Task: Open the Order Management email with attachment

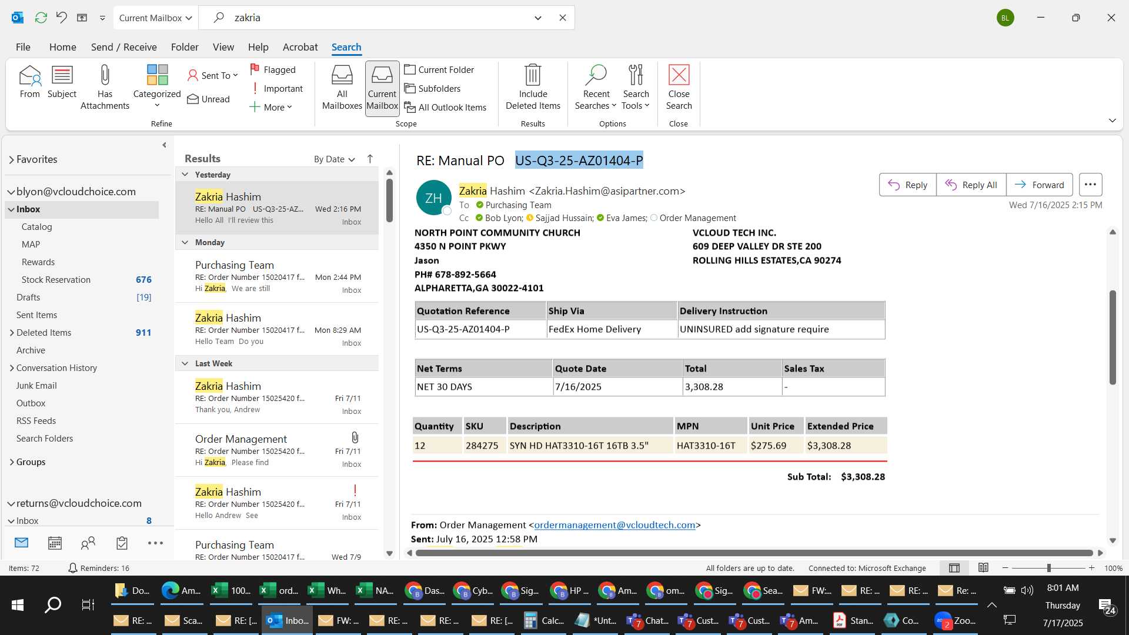Action: pos(277,450)
